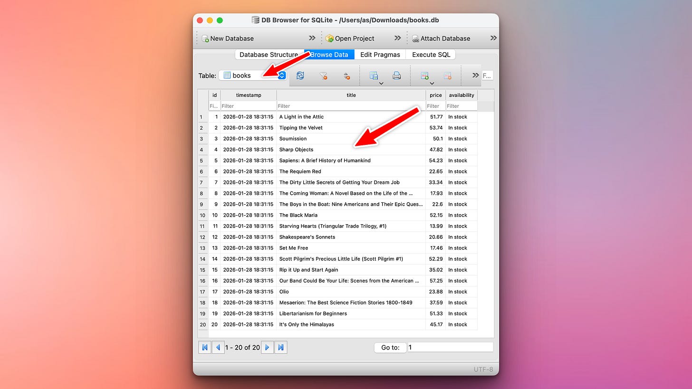Screen dimensions: 692x389
Task: Click the title Filter input field
Action: click(x=351, y=105)
